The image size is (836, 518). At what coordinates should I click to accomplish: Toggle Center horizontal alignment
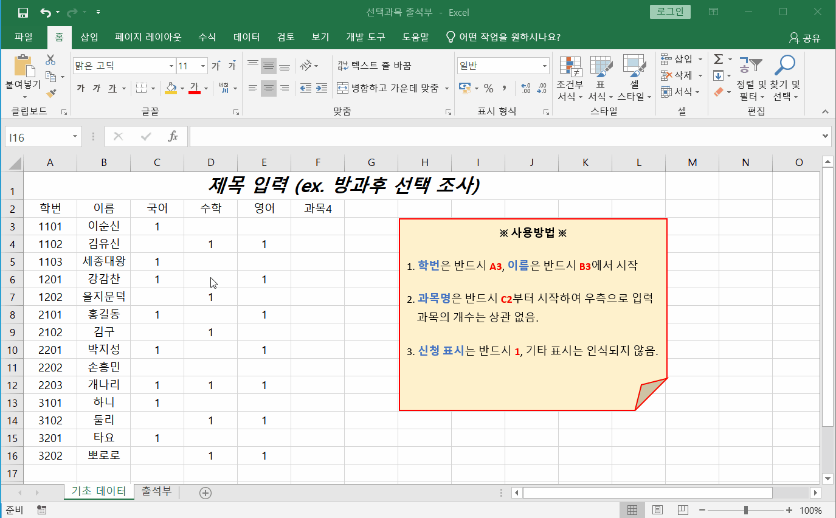[x=269, y=88]
